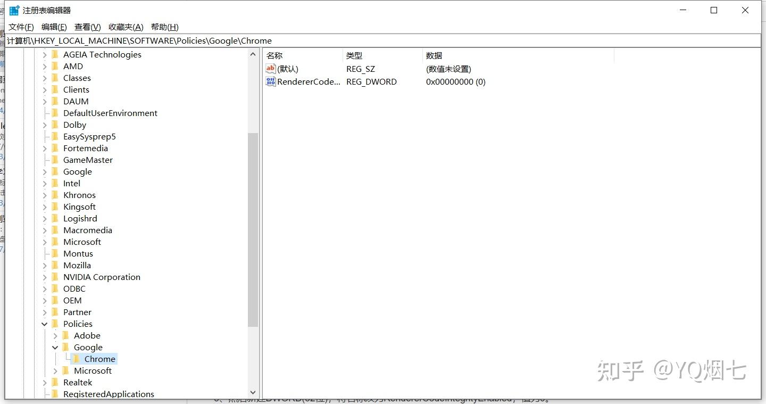Click the DefaultUserEnvironment folder icon

[x=55, y=113]
